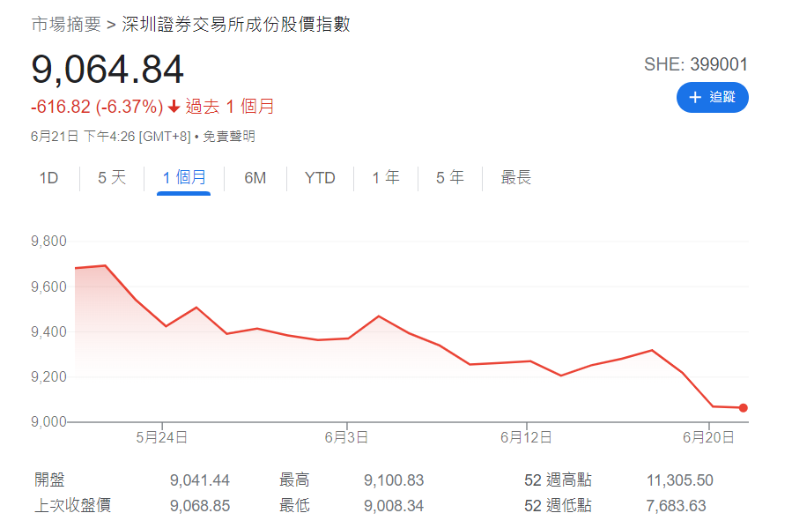
Task: Click the red endpoint dot on chart
Action: point(744,408)
